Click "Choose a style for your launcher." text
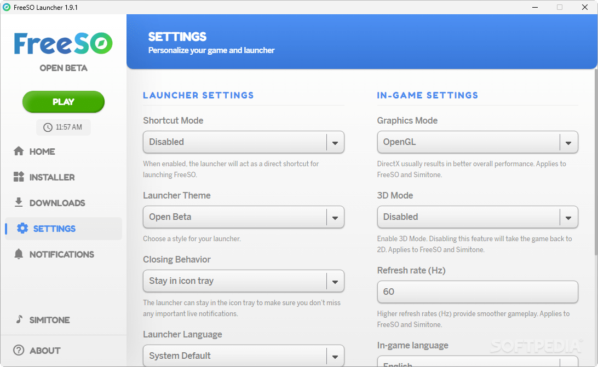 [x=192, y=238]
